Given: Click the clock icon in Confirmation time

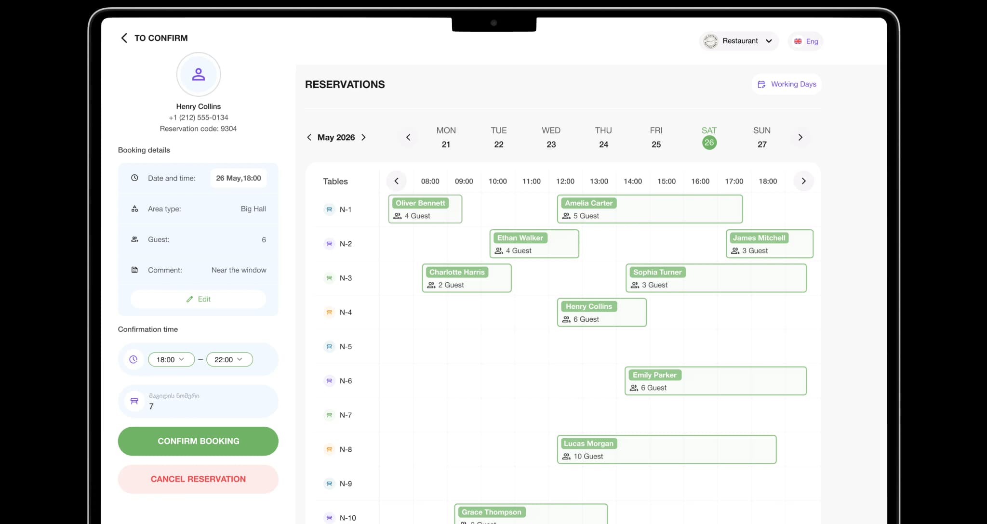Looking at the screenshot, I should pos(133,359).
